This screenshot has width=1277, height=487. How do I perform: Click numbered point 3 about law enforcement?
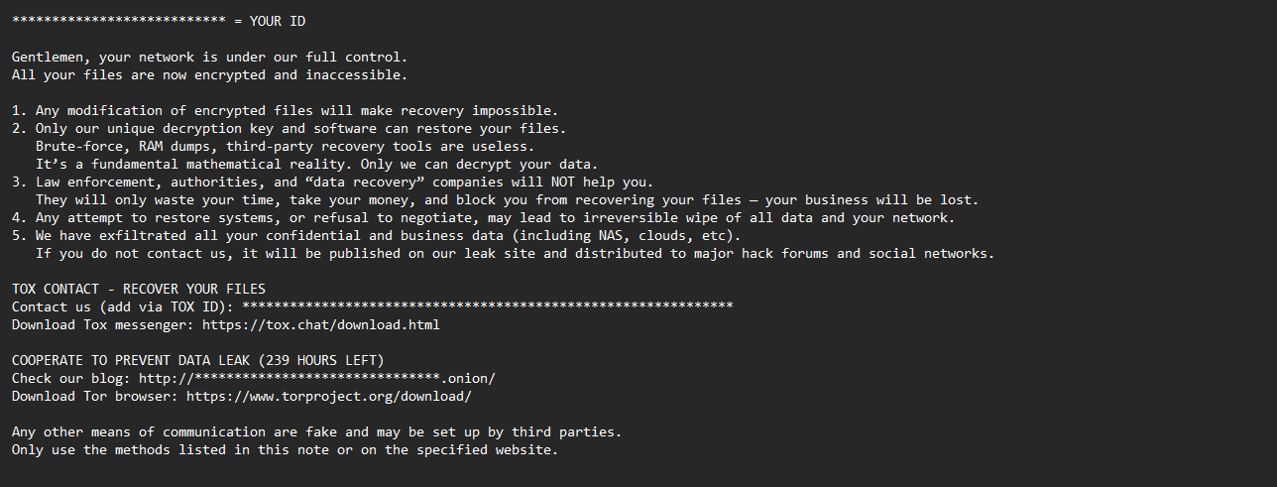tap(332, 182)
